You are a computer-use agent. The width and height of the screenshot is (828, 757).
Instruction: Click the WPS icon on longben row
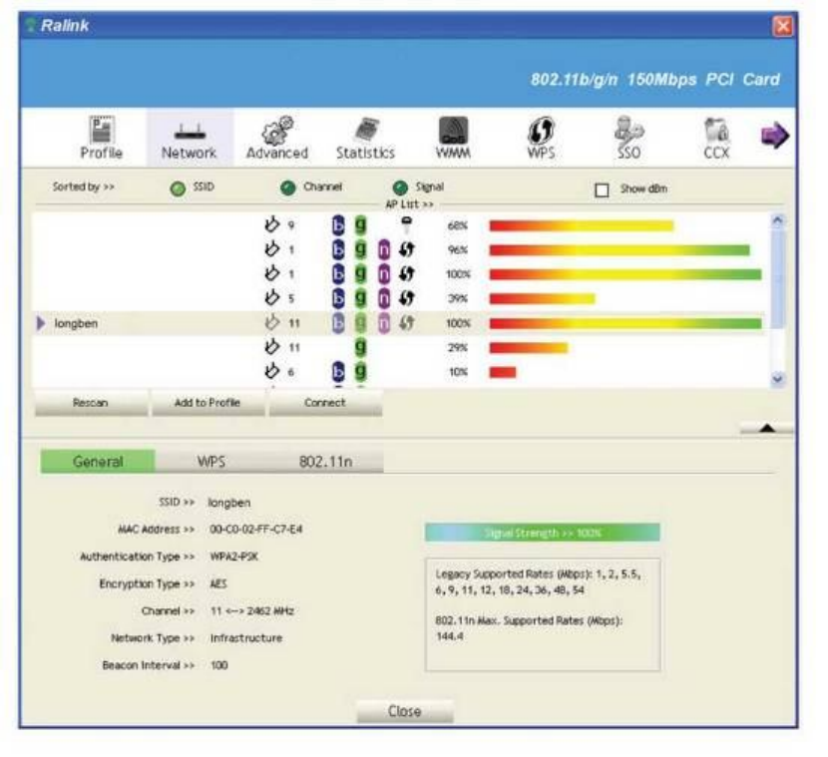(406, 323)
